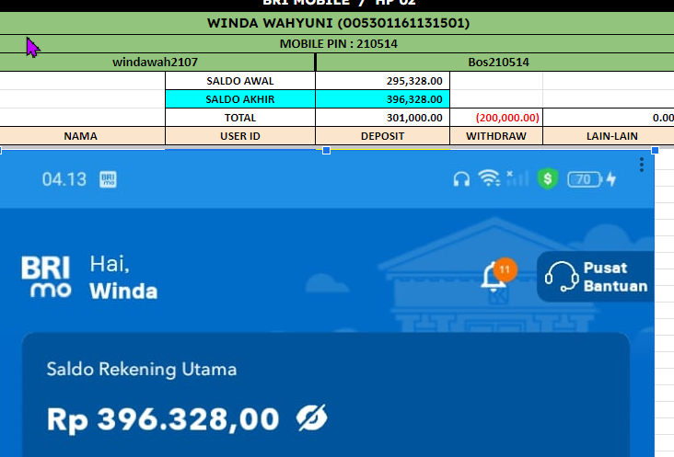Toggle balance visibility eye icon
This screenshot has height=457, width=674.
311,417
